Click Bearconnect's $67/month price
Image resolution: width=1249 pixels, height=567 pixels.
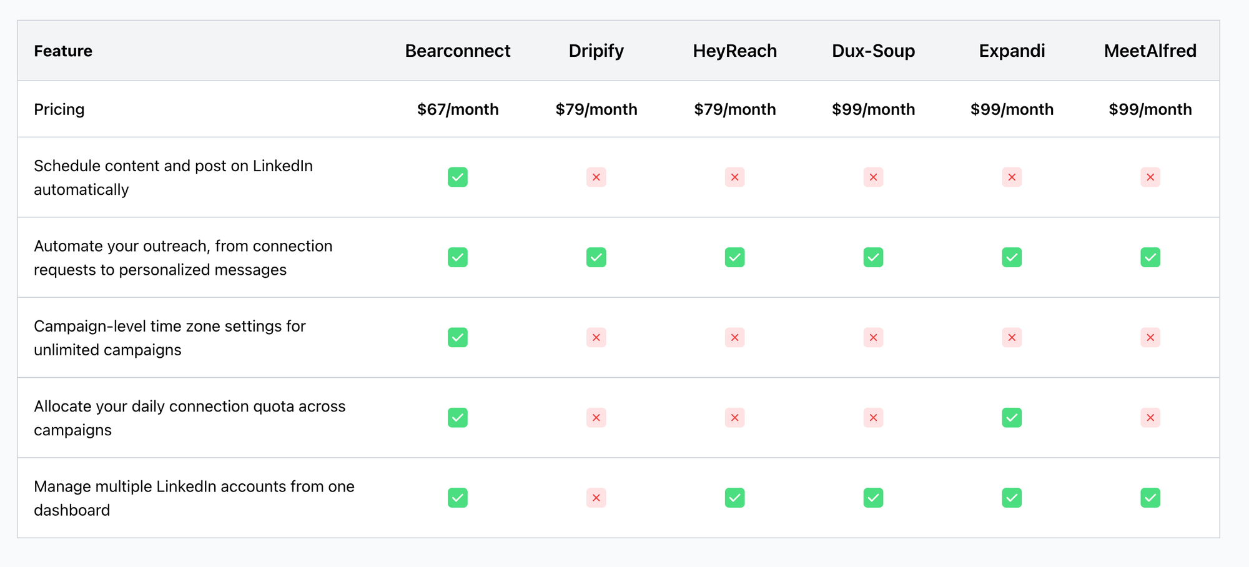458,109
